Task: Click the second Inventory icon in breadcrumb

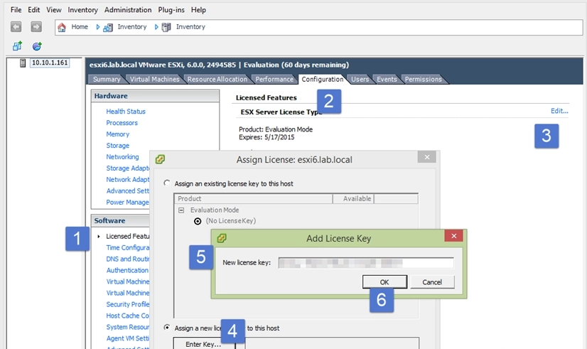Action: tap(166, 27)
